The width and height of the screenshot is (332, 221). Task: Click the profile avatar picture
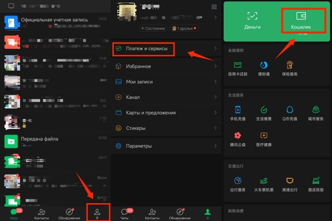point(127,11)
